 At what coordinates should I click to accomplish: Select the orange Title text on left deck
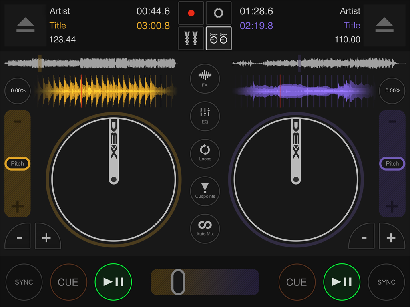pyautogui.click(x=58, y=25)
